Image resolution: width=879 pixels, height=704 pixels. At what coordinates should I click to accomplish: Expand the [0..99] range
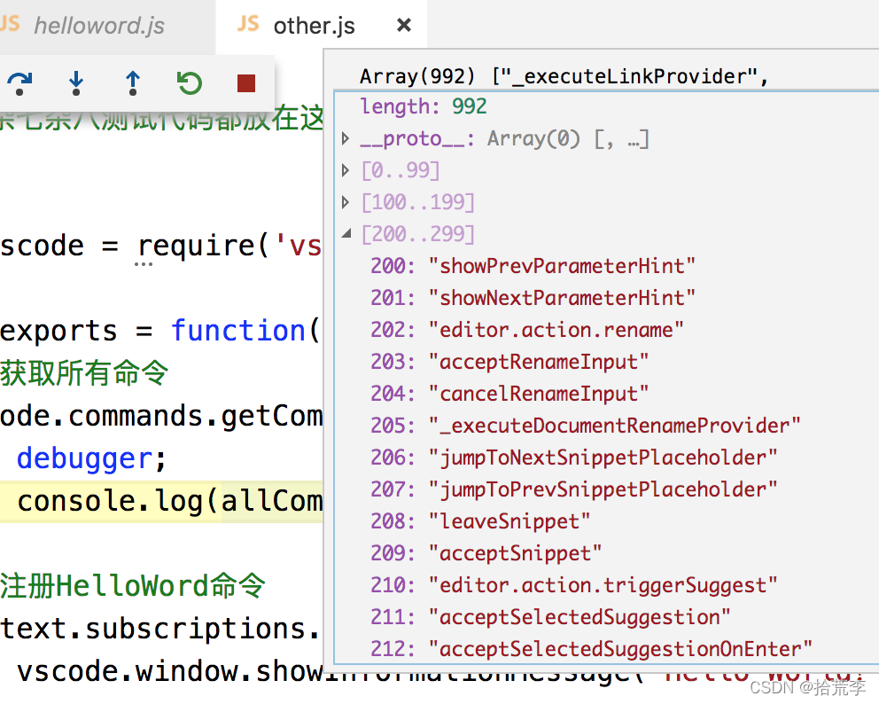[346, 170]
